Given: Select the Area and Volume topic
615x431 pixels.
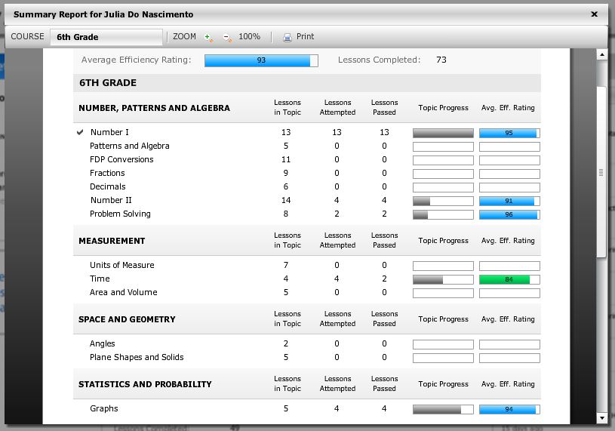Looking at the screenshot, I should click(124, 292).
